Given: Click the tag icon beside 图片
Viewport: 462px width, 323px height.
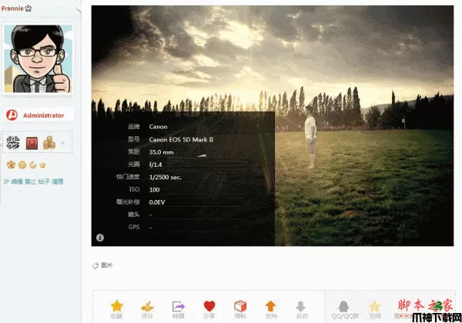Looking at the screenshot, I should [x=95, y=265].
